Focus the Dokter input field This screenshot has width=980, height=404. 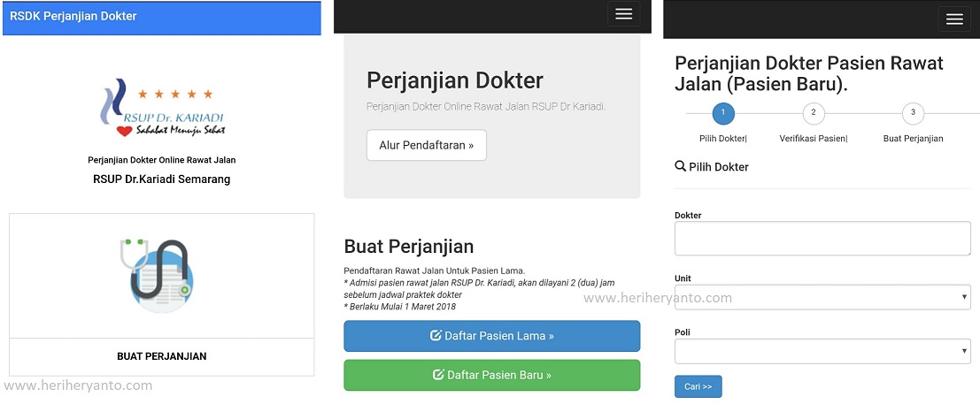[x=822, y=239]
